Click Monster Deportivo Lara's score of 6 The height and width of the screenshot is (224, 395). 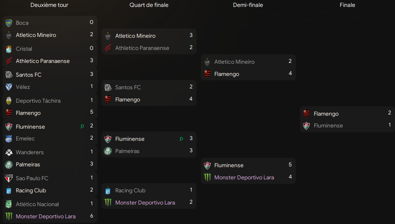click(92, 216)
